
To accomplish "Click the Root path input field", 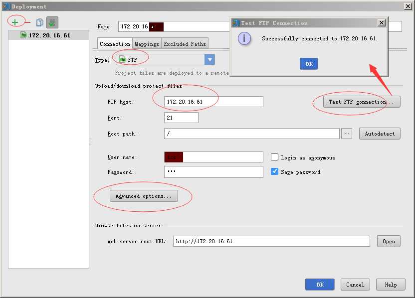I will pos(252,134).
